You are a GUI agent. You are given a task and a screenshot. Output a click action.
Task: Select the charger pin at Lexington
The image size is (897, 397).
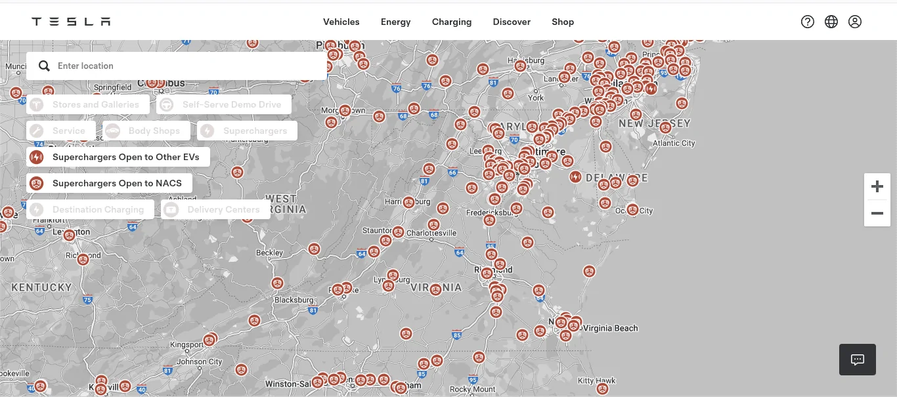point(69,235)
